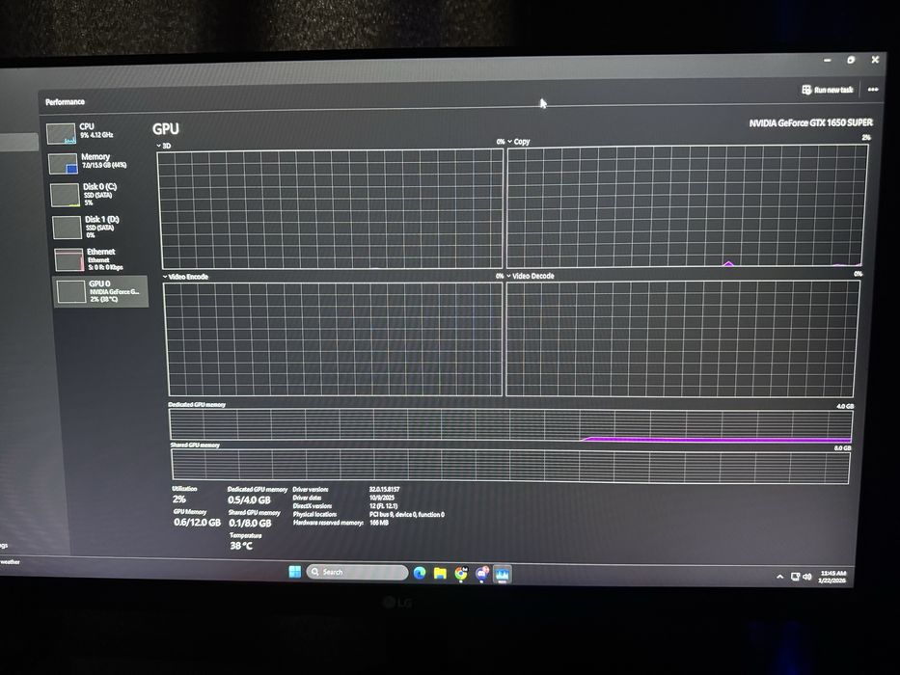The image size is (900, 675).
Task: Select the GPU 0 sidebar item
Action: pyautogui.click(x=101, y=291)
